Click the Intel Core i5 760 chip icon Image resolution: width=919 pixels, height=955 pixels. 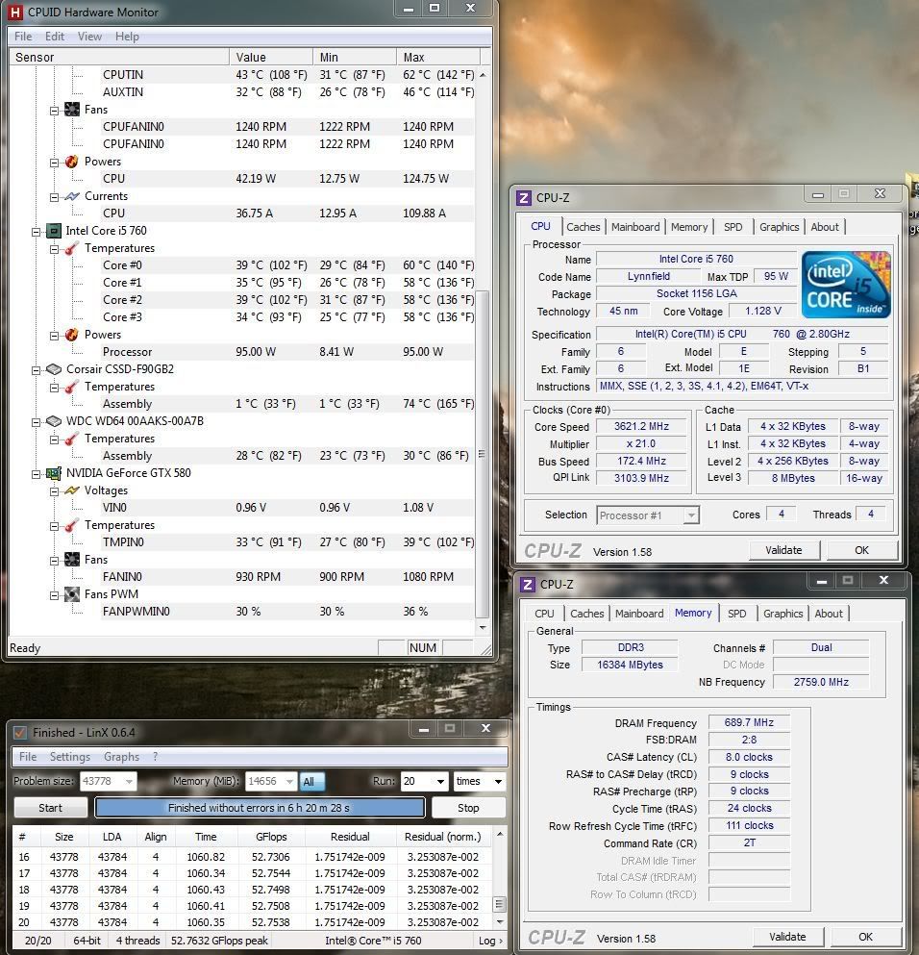[x=54, y=231]
